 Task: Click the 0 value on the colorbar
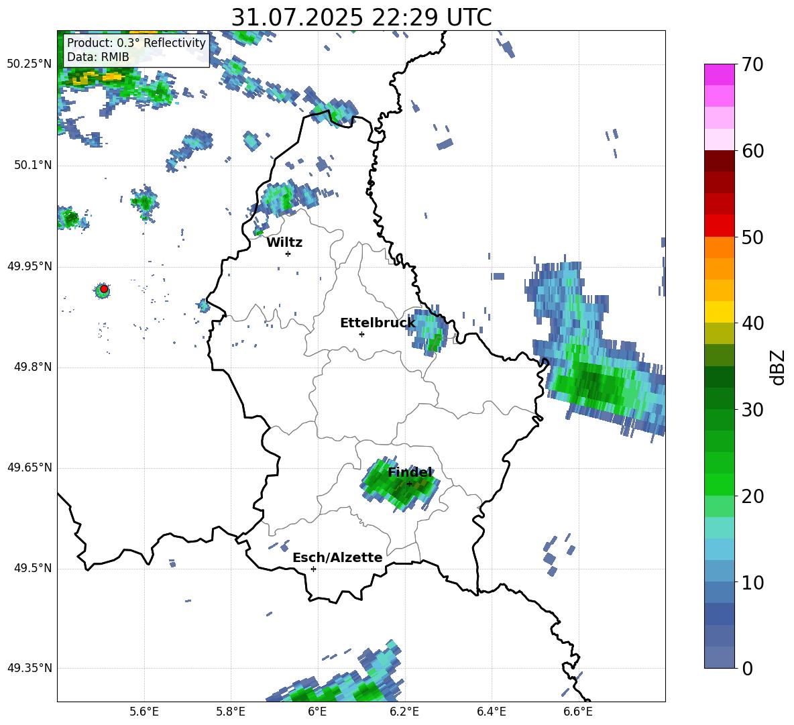pyautogui.click(x=747, y=668)
